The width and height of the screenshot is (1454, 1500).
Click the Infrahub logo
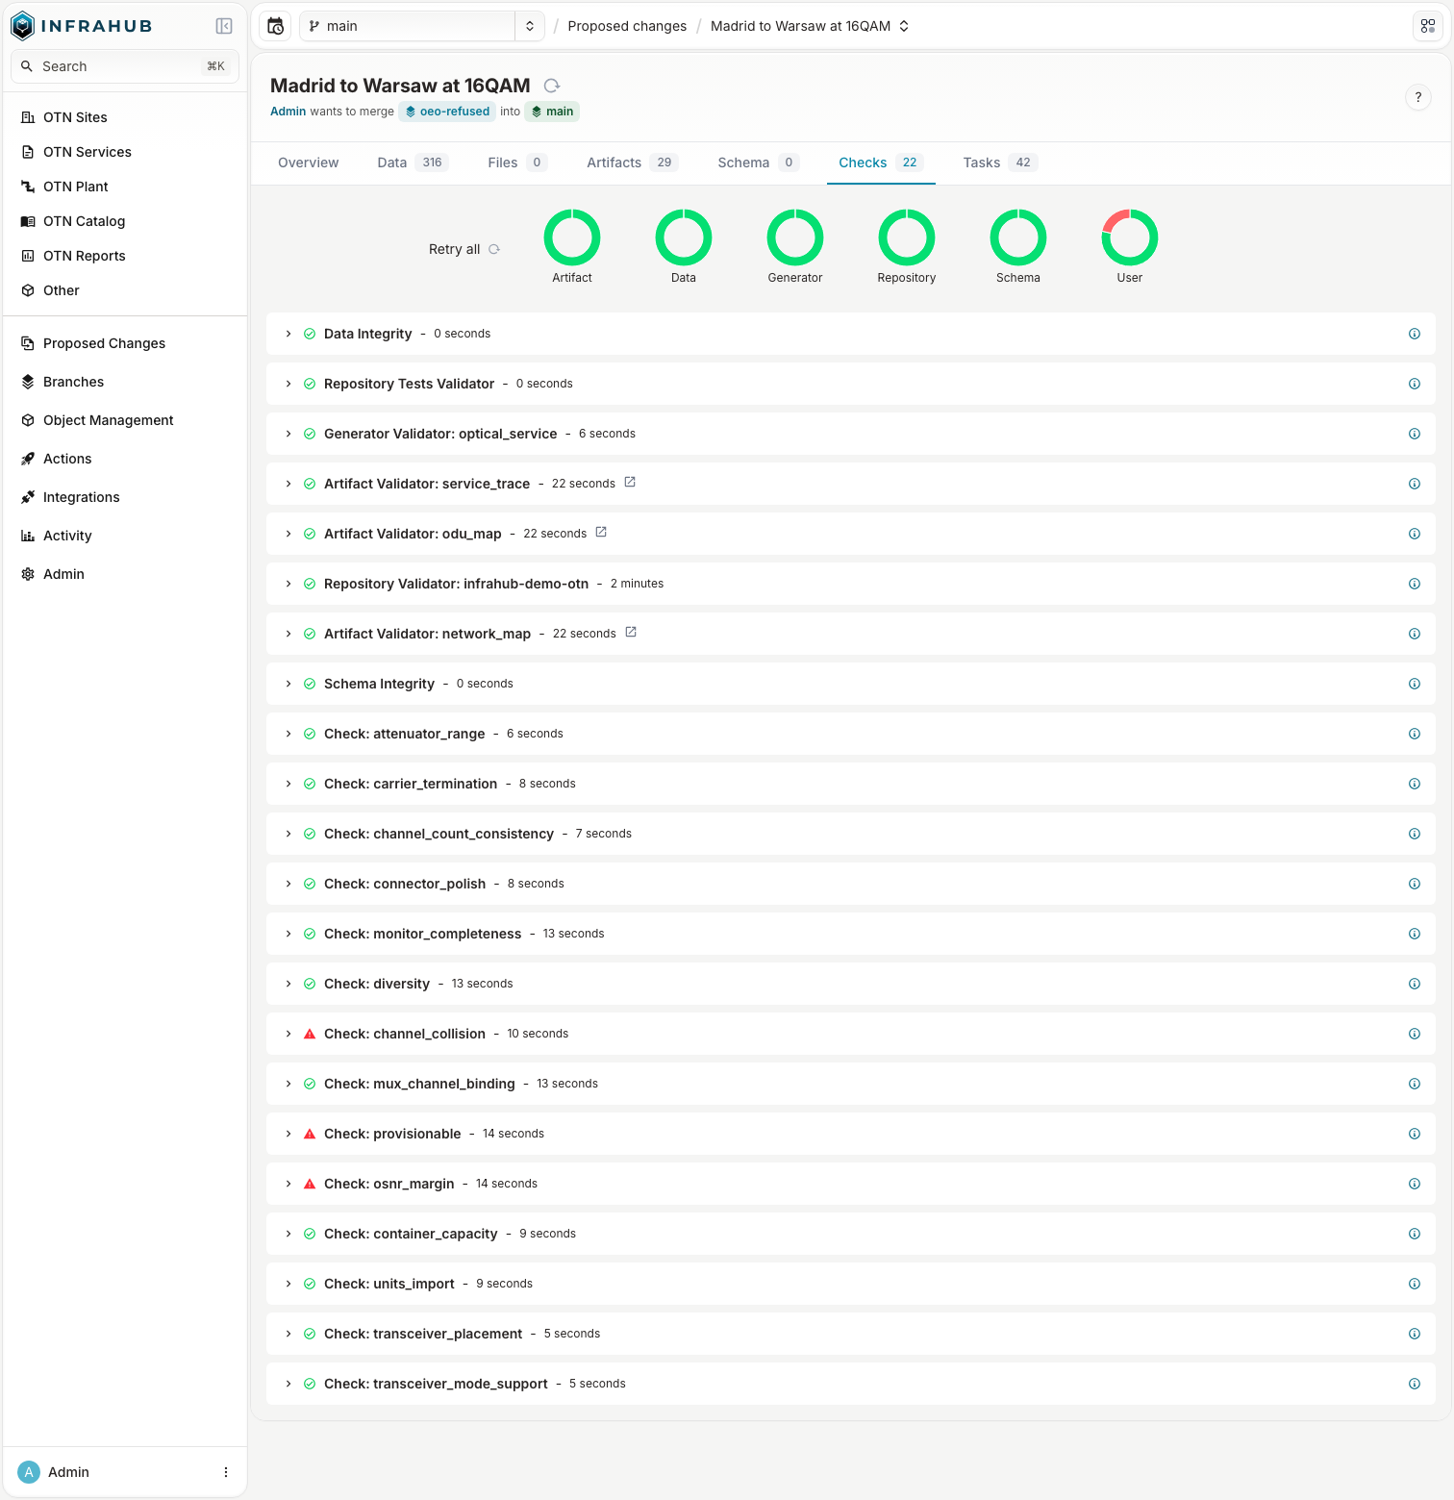pyautogui.click(x=82, y=26)
